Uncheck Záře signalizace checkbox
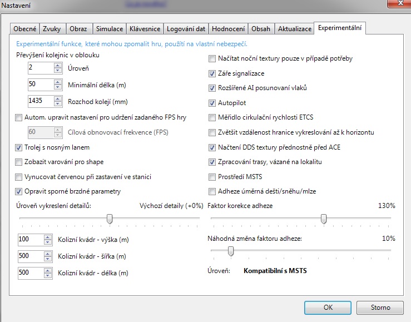The image size is (411, 322). tap(212, 73)
